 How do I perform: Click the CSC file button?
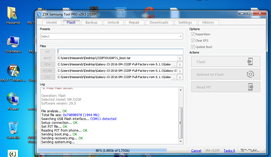click(48, 77)
